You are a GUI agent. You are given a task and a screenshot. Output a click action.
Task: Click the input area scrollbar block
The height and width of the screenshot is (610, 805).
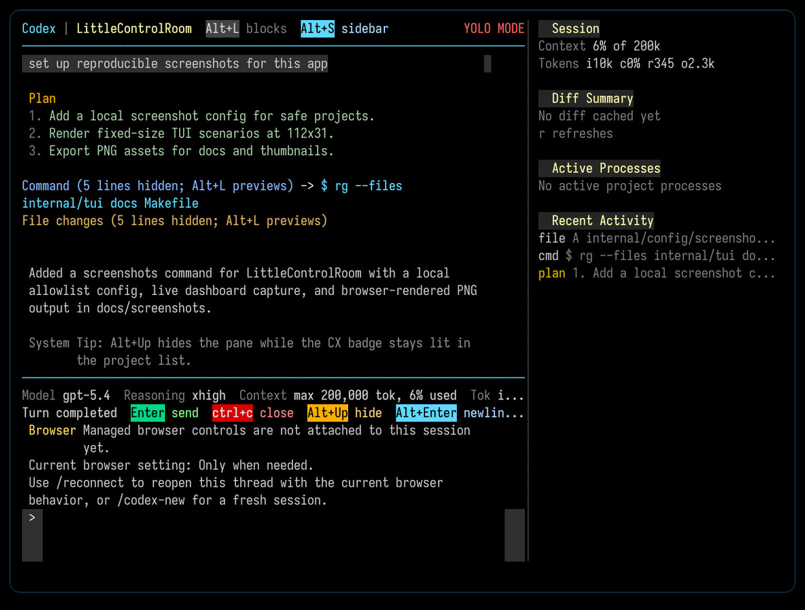[x=515, y=535]
